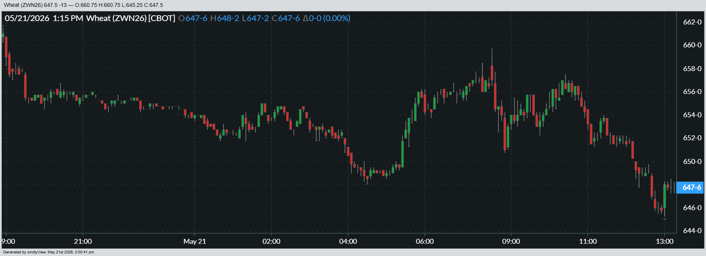Click the 654-0 price axis label
706x256 pixels.
(x=692, y=115)
